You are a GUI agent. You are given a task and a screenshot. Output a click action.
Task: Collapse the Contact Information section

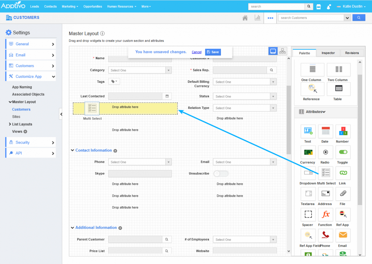click(72, 150)
